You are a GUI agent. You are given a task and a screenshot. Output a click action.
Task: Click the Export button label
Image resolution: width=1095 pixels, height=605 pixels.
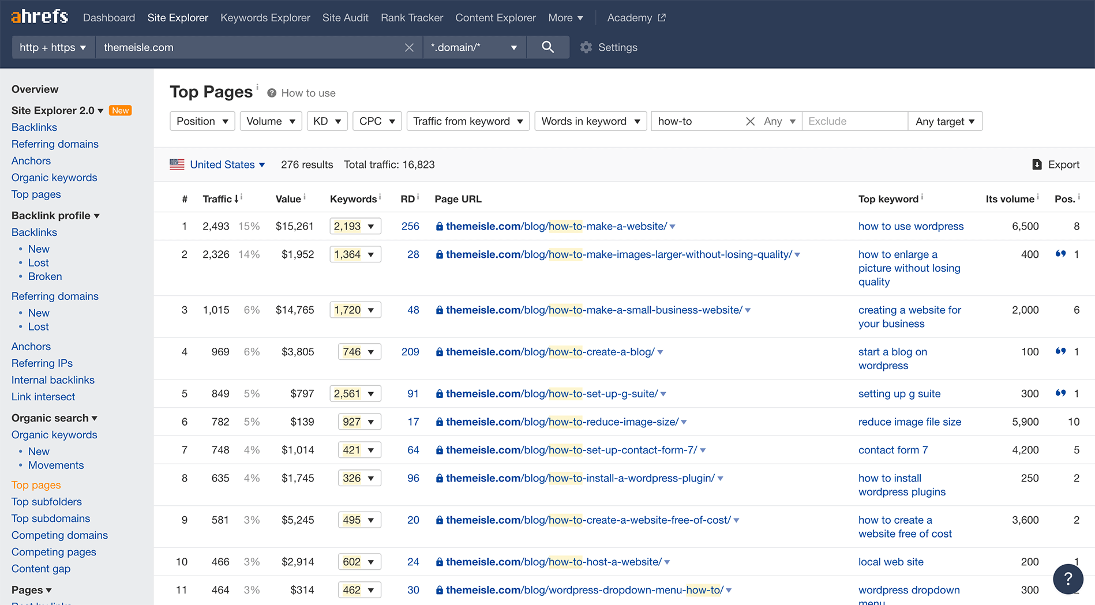(1063, 164)
